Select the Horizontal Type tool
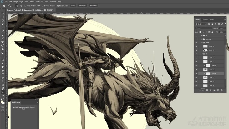The image size is (229, 129). pyautogui.click(x=3, y=74)
